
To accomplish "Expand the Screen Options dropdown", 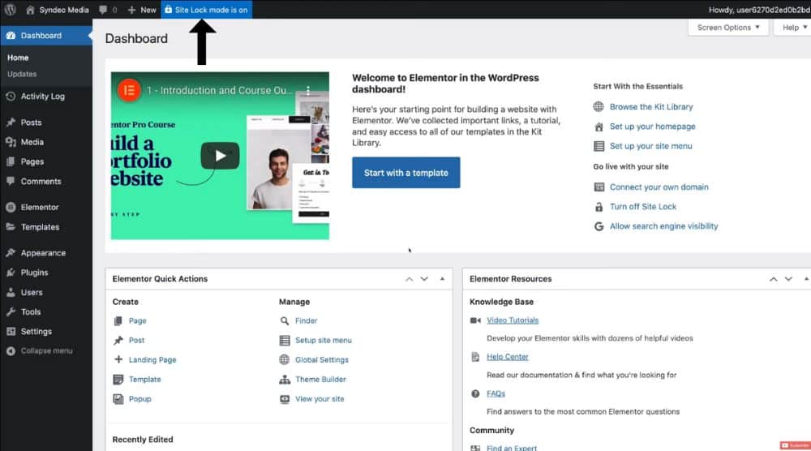I will [x=728, y=28].
